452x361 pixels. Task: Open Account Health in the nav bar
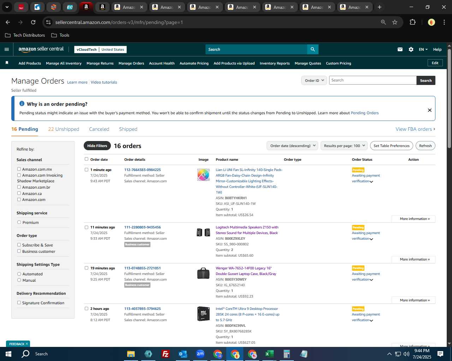point(162,63)
